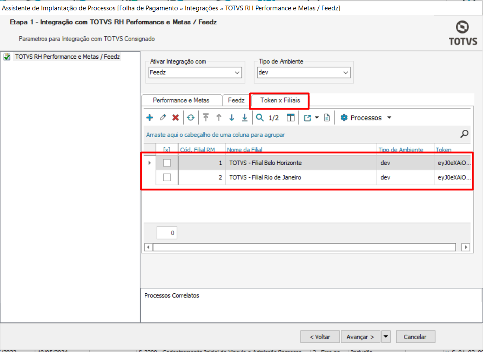Click the grid horizontal scrollbar track
Screen dimensions: 483x352
point(304,247)
